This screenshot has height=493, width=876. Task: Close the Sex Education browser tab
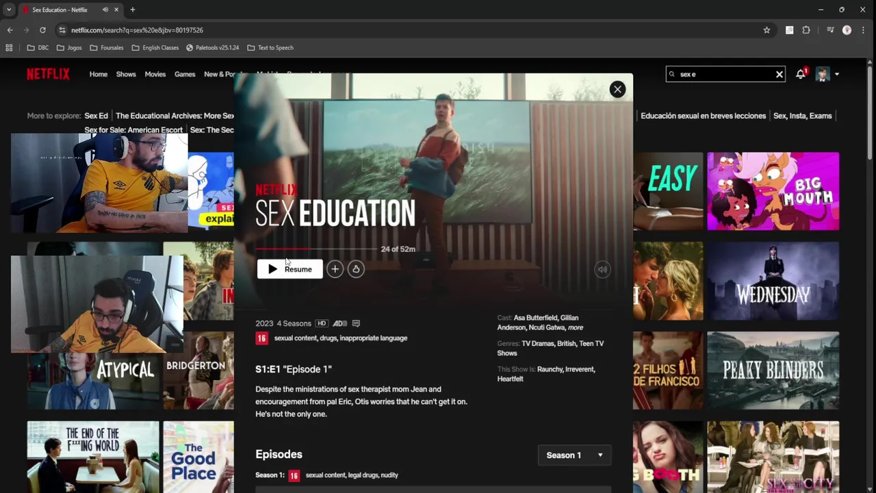click(x=117, y=10)
